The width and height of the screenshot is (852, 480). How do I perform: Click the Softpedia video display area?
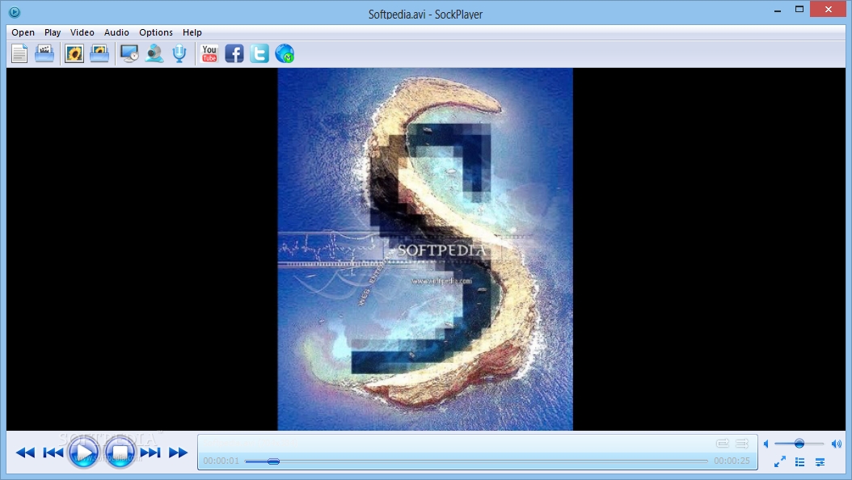click(425, 249)
